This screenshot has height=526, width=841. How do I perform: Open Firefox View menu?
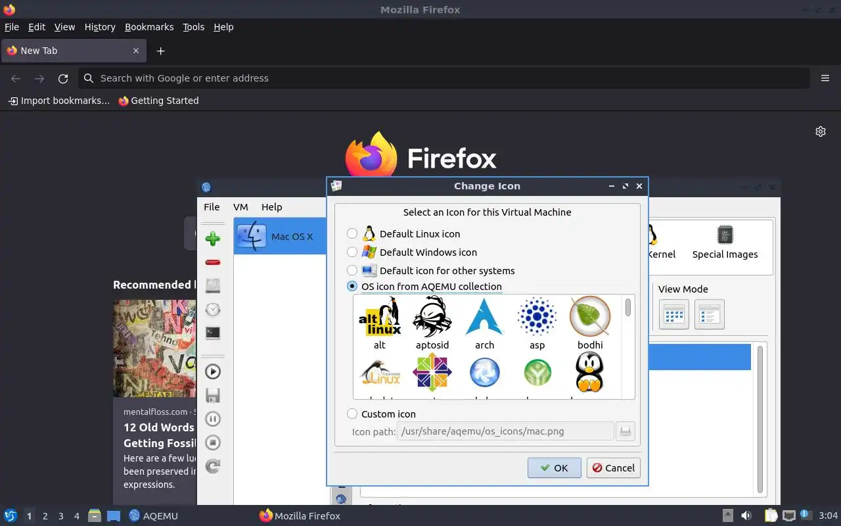point(64,27)
